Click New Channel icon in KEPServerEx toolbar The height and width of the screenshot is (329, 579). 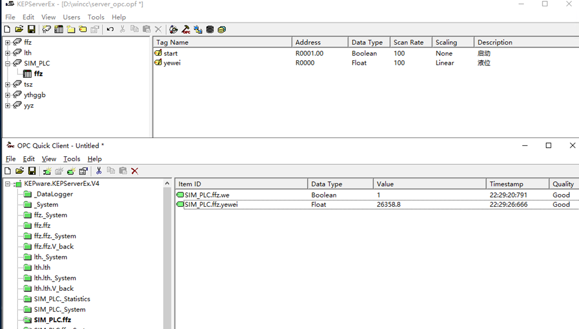[47, 29]
